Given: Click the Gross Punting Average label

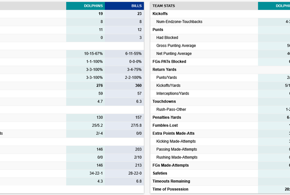Looking at the screenshot, I should tap(176, 46).
